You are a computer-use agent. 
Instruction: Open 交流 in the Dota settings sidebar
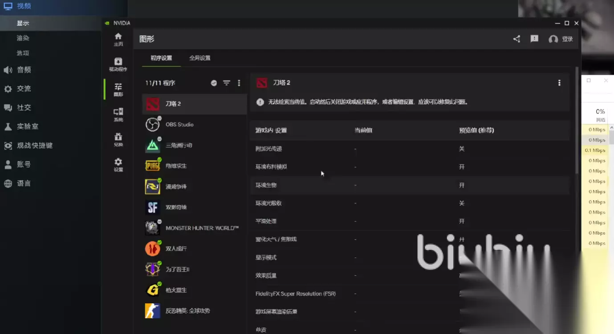24,89
